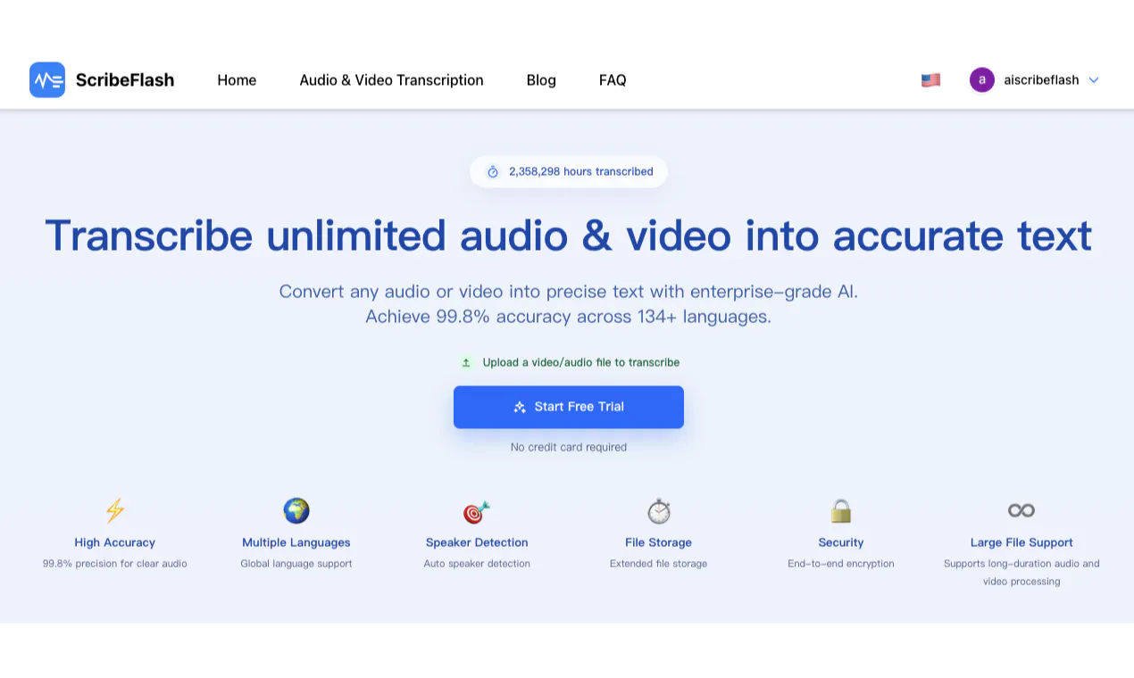Click the padlock Security icon
The image size is (1134, 678).
(x=841, y=510)
